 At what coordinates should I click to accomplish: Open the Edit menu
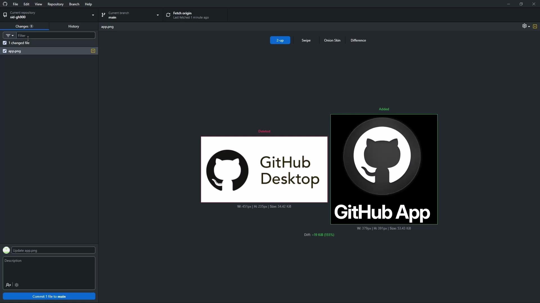26,4
